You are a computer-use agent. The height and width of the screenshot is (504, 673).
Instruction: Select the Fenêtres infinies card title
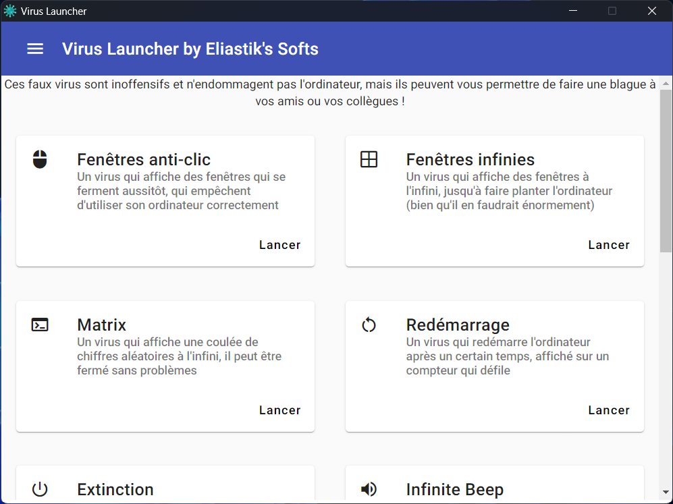pyautogui.click(x=470, y=159)
